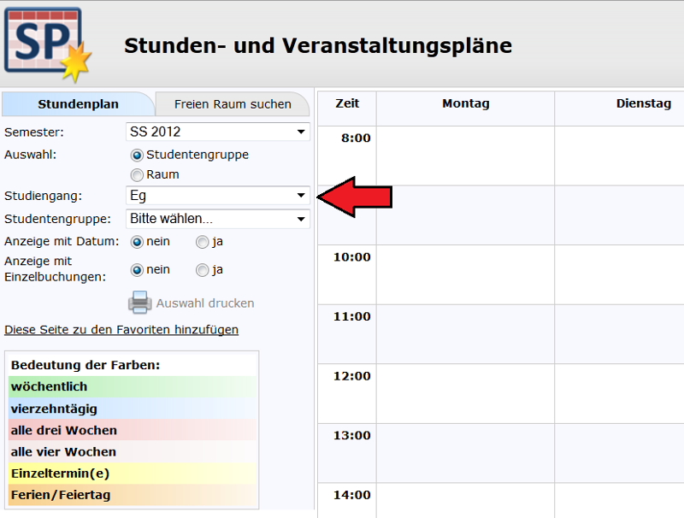
Task: Click the green wöchentlich legend entry
Action: coord(133,386)
